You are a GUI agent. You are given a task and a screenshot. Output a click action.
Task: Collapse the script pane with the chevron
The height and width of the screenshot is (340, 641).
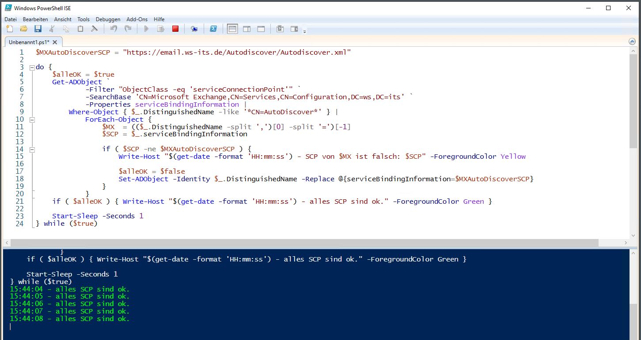pos(632,41)
